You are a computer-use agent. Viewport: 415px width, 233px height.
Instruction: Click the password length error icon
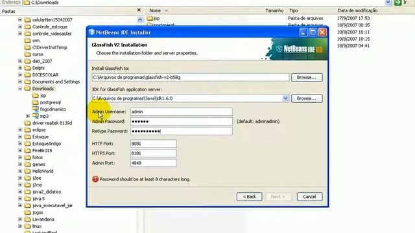pyautogui.click(x=95, y=179)
